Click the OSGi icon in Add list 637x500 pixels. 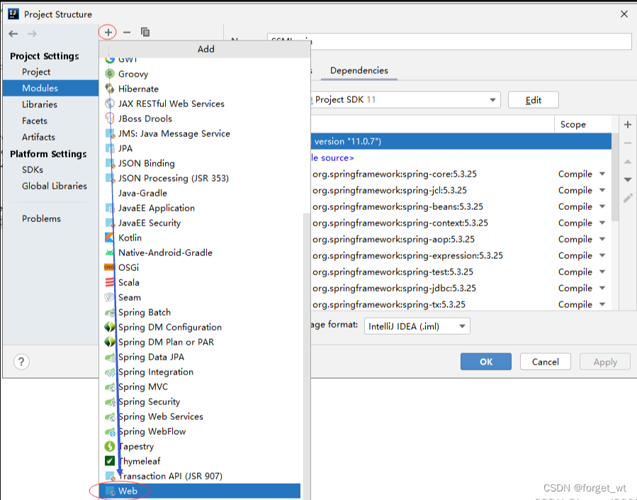(x=109, y=267)
